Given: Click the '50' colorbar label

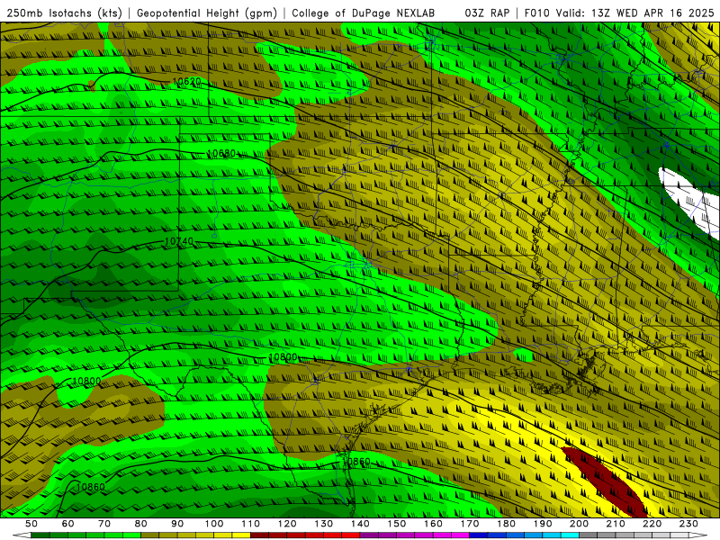Looking at the screenshot, I should [31, 524].
